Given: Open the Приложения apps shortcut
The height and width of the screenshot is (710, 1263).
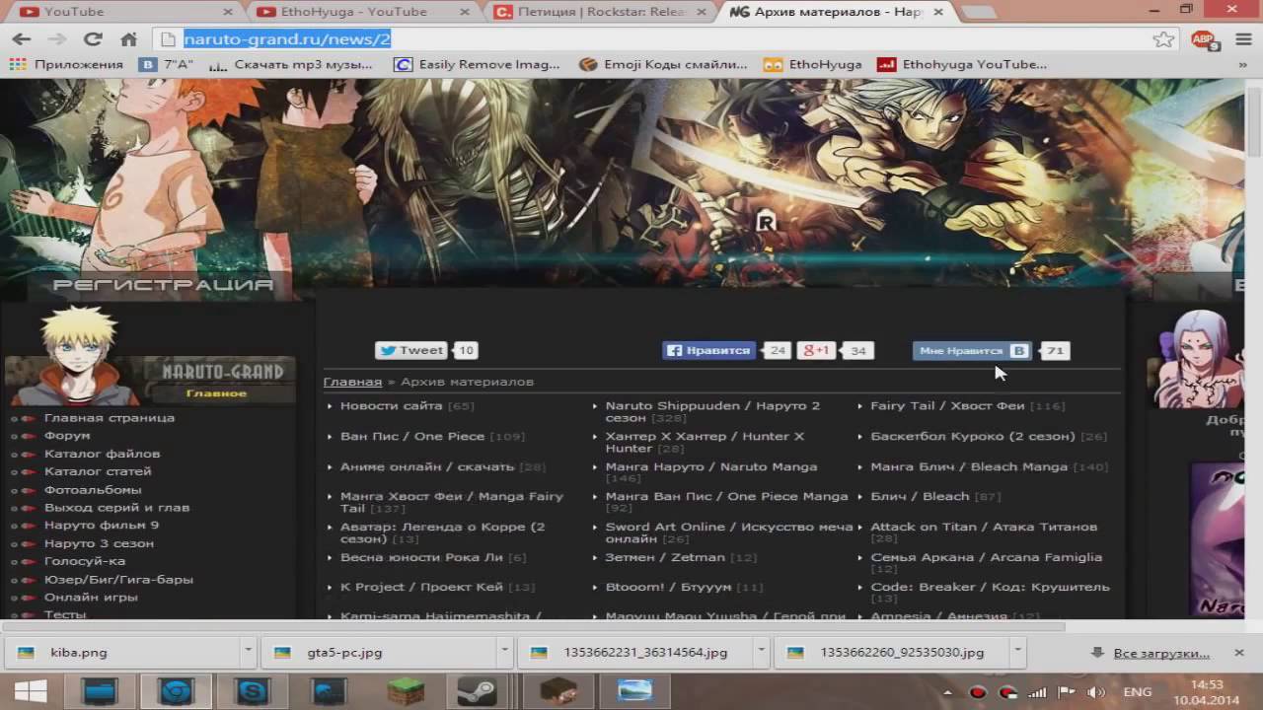Looking at the screenshot, I should [x=67, y=64].
